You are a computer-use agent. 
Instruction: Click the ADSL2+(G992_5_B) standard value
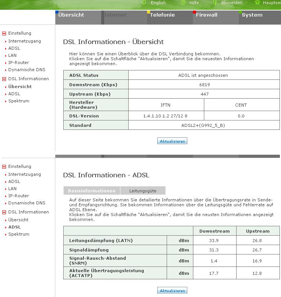click(203, 125)
